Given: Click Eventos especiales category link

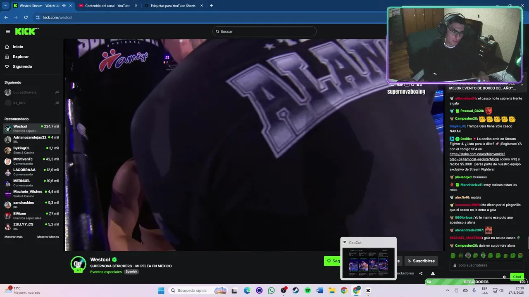Looking at the screenshot, I should [106, 272].
